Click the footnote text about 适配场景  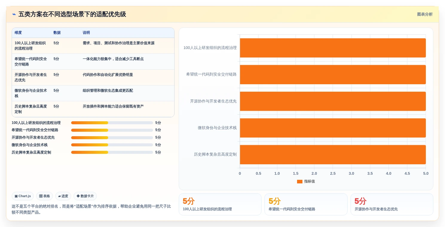(x=91, y=209)
